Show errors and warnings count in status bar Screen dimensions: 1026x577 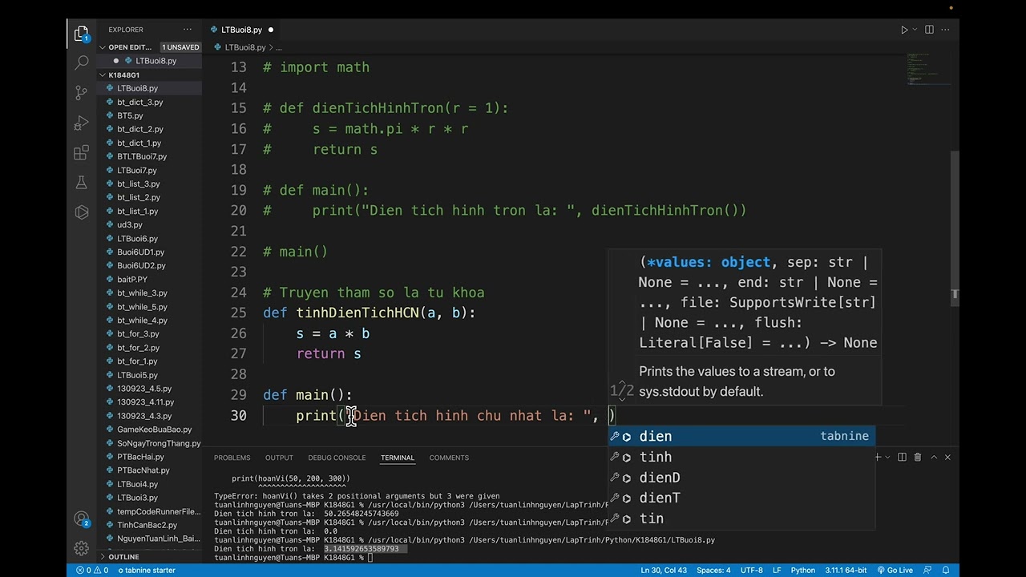point(91,571)
